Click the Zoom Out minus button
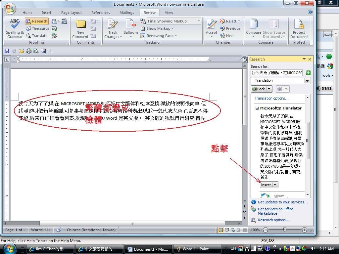The width and height of the screenshot is (339, 254). tap(266, 230)
